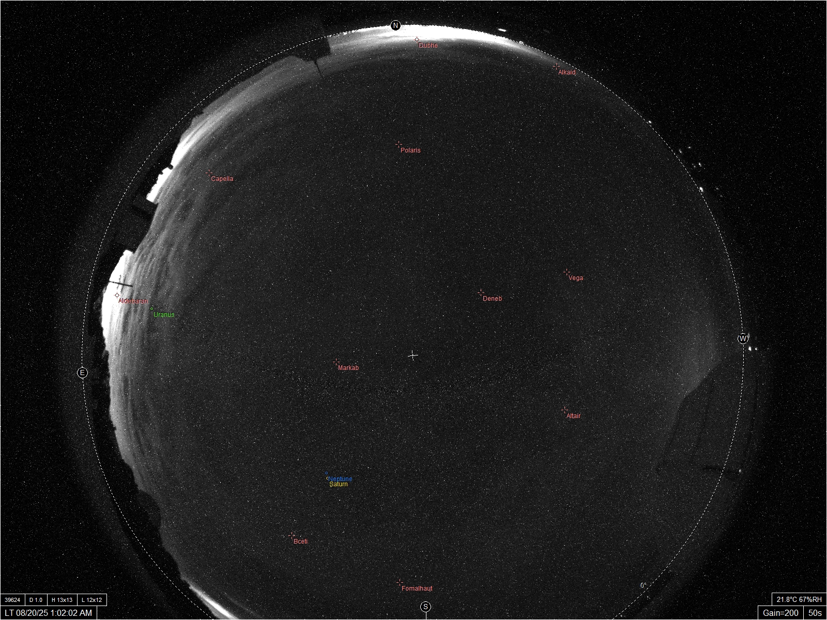
Task: Click the S south compass marker
Action: 425,607
